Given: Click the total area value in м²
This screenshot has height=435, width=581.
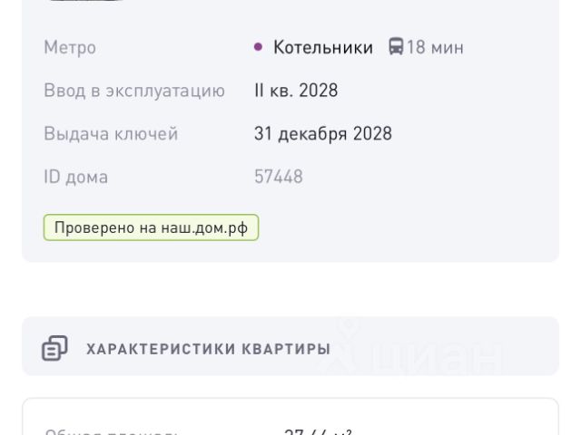Looking at the screenshot, I should click(318, 431).
